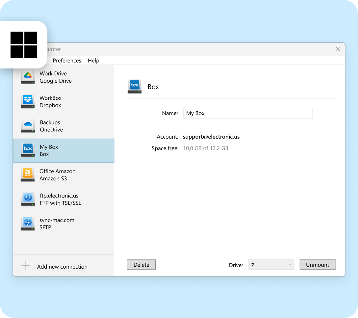The image size is (358, 318).
Task: Select the Work Drive connection entry
Action: coord(63,77)
